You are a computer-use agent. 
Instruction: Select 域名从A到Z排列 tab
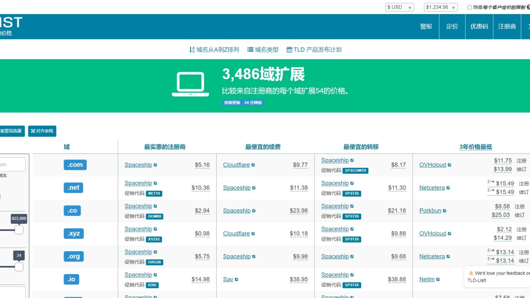214,49
